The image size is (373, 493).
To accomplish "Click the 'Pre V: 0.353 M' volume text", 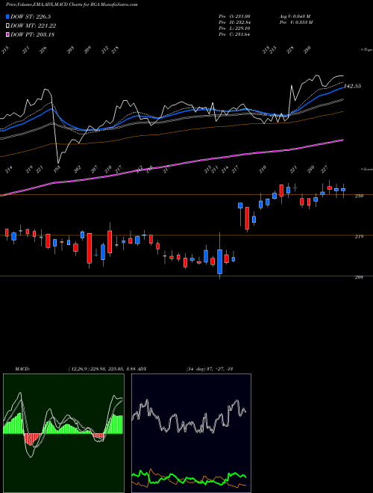I will pos(295,22).
